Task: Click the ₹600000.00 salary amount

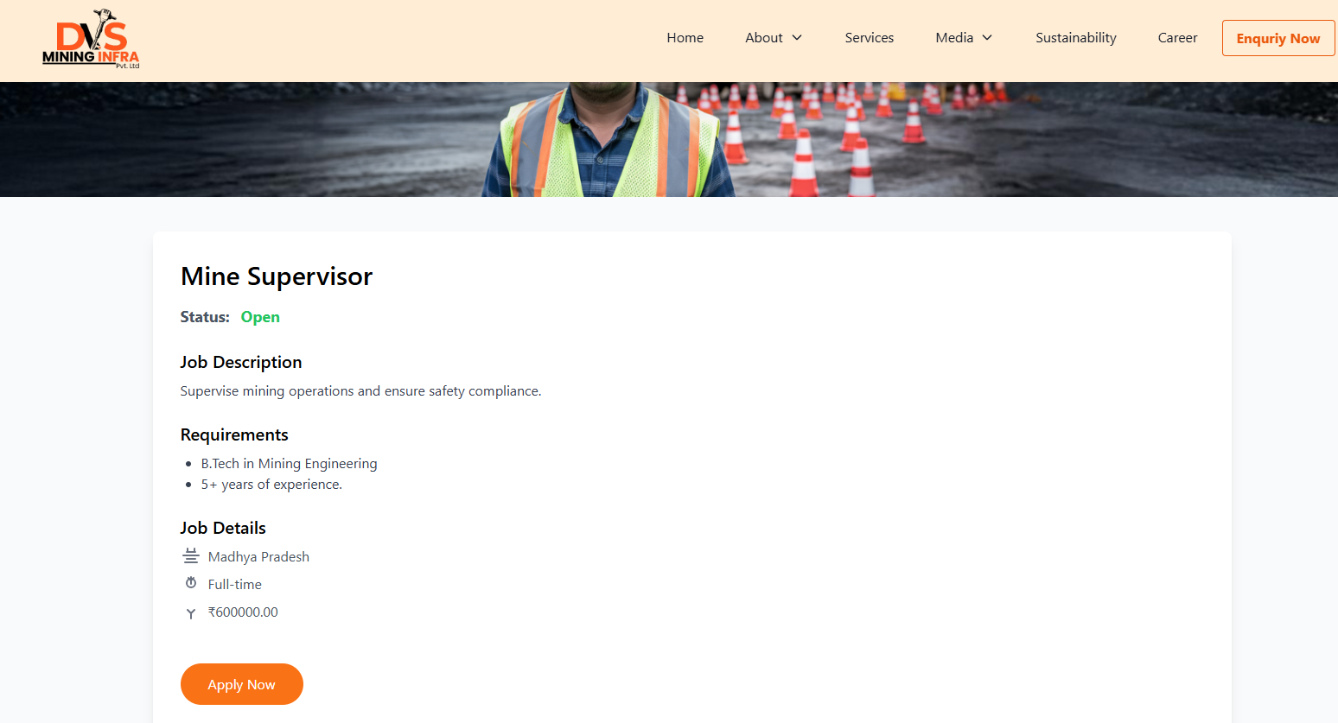Action: tap(243, 612)
